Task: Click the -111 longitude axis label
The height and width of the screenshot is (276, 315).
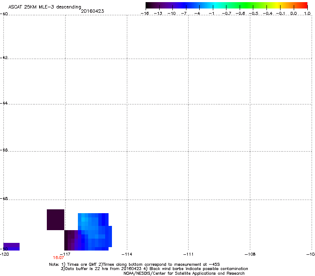Action: coord(188,254)
